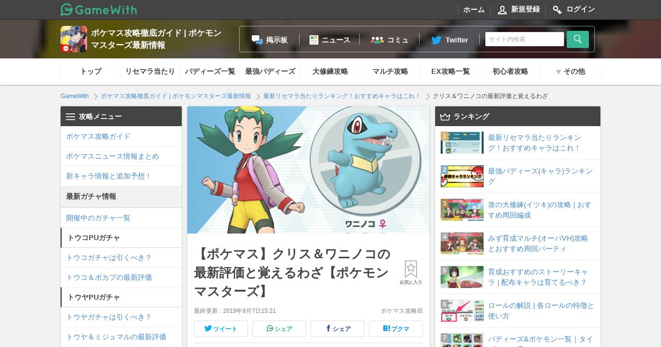
Task: Open ロールの解説 ranking link
Action: [x=541, y=311]
